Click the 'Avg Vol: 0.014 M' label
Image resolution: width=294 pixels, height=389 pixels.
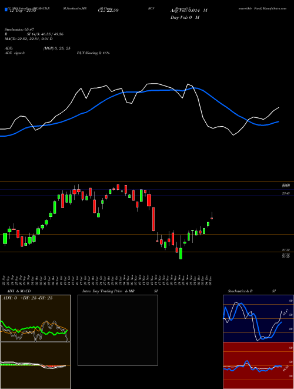tap(189, 11)
